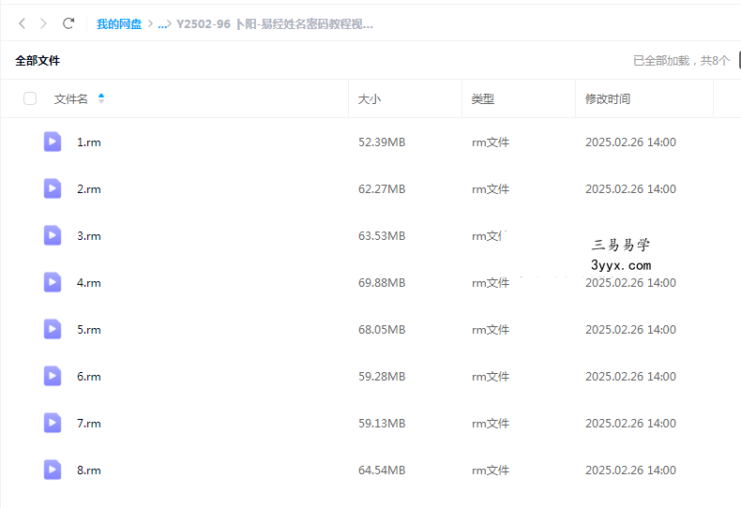Click the 已全部加载，共8个 status text
The image size is (741, 508).
(682, 60)
